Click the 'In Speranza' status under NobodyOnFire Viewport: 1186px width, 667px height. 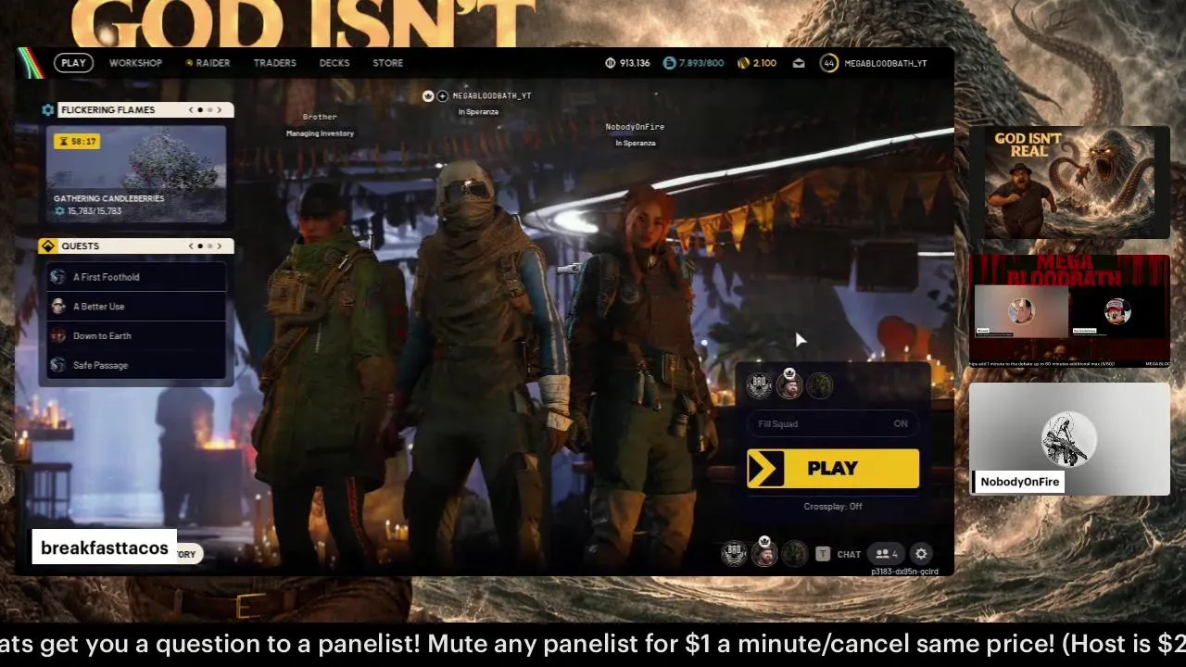tap(635, 143)
